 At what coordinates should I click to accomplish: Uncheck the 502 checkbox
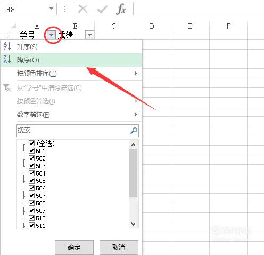pyautogui.click(x=31, y=158)
